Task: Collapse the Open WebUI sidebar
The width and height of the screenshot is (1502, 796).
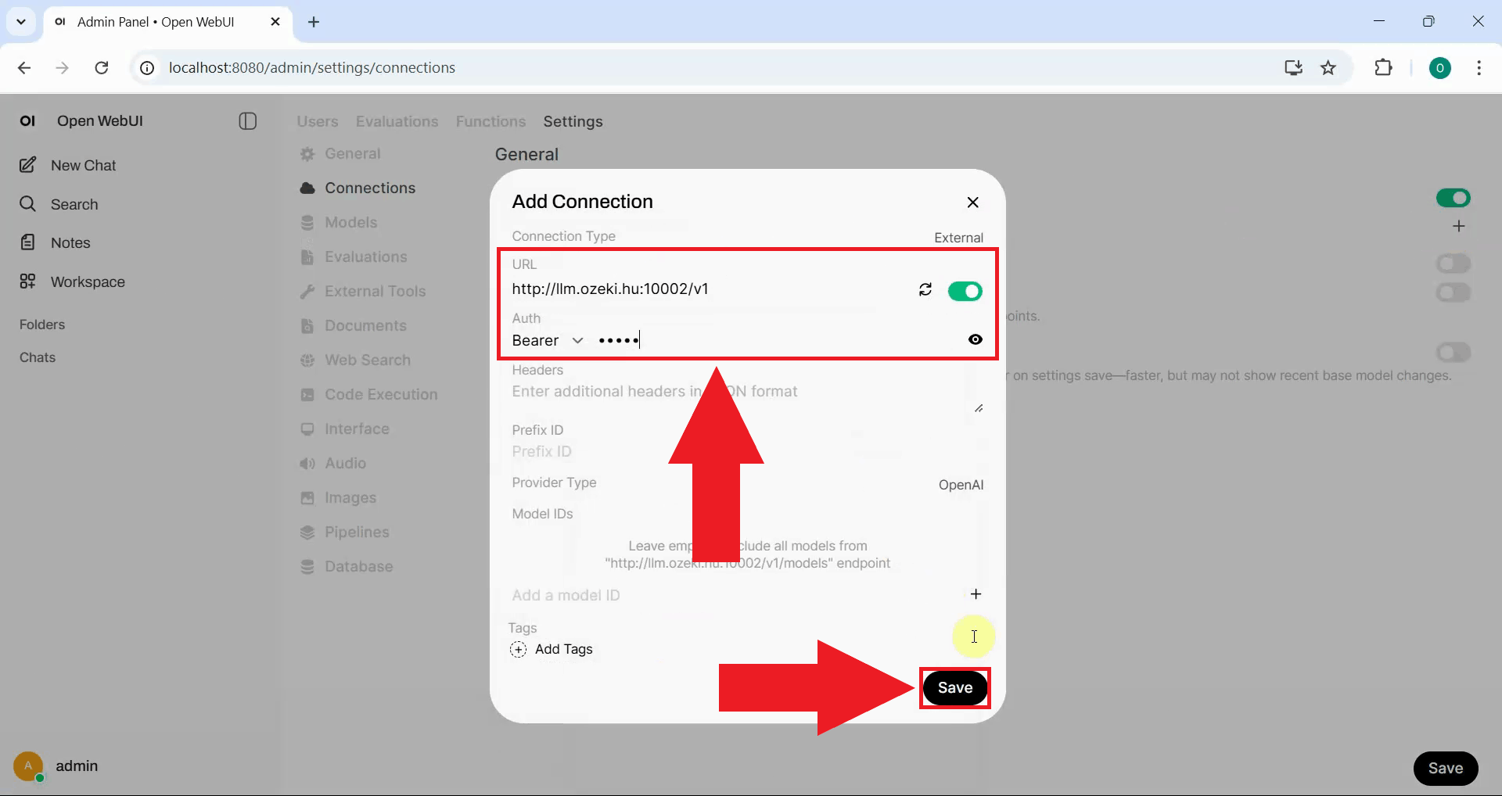Action: coord(246,121)
